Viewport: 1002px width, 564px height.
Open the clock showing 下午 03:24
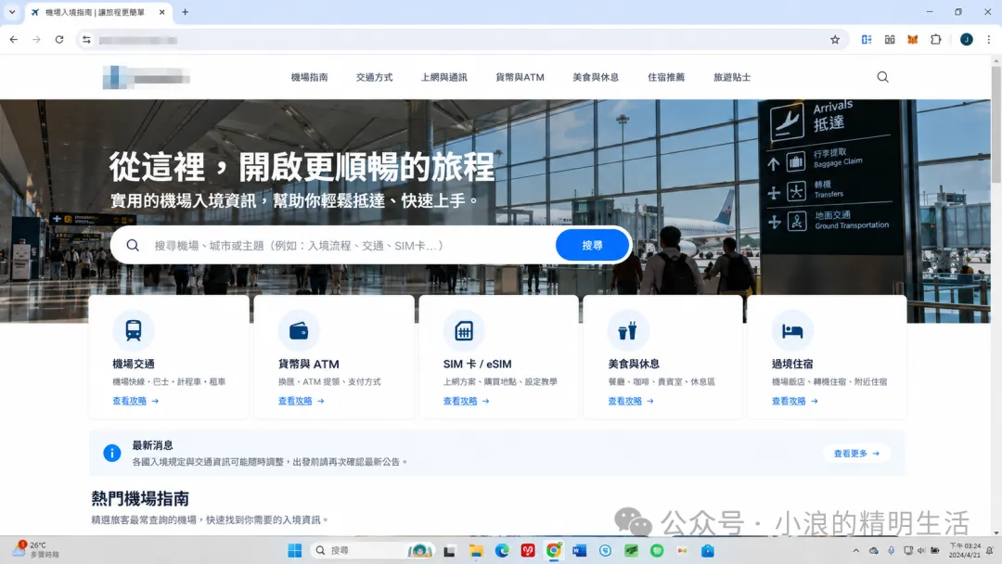point(964,551)
